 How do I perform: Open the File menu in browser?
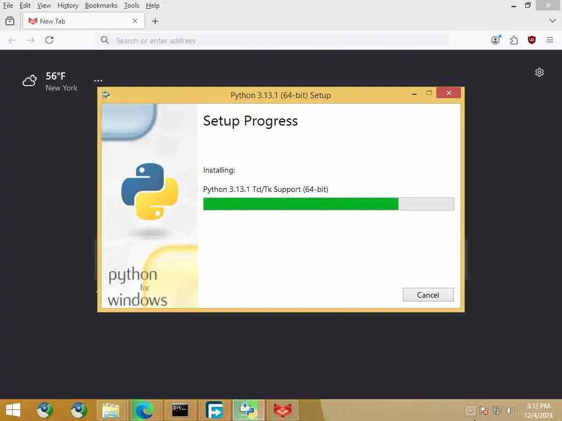[x=8, y=5]
